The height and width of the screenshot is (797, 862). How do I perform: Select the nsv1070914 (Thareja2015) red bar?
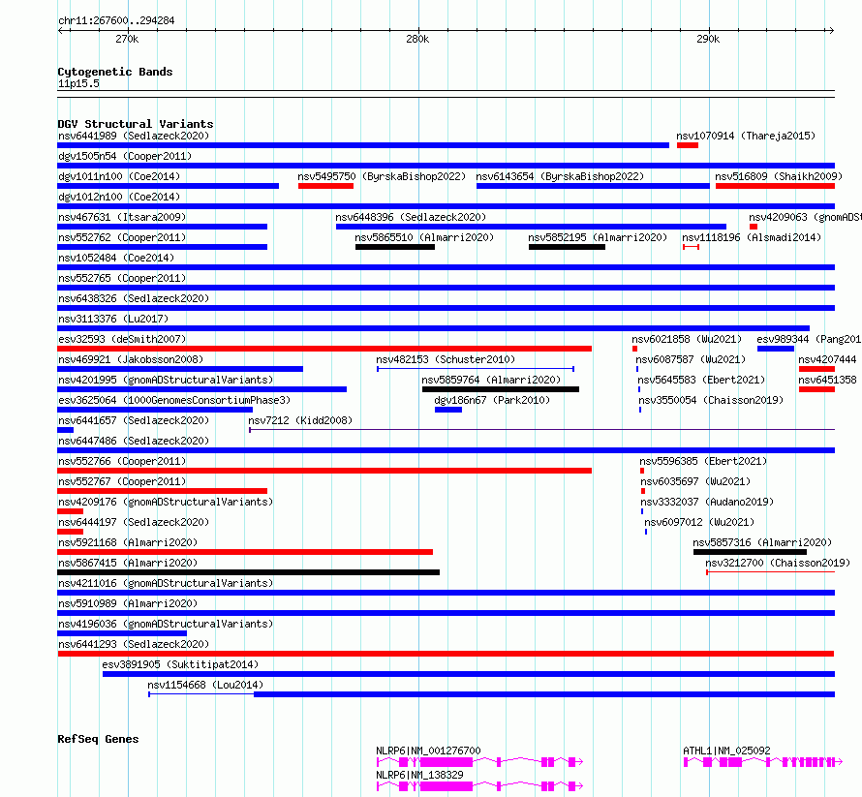[688, 145]
